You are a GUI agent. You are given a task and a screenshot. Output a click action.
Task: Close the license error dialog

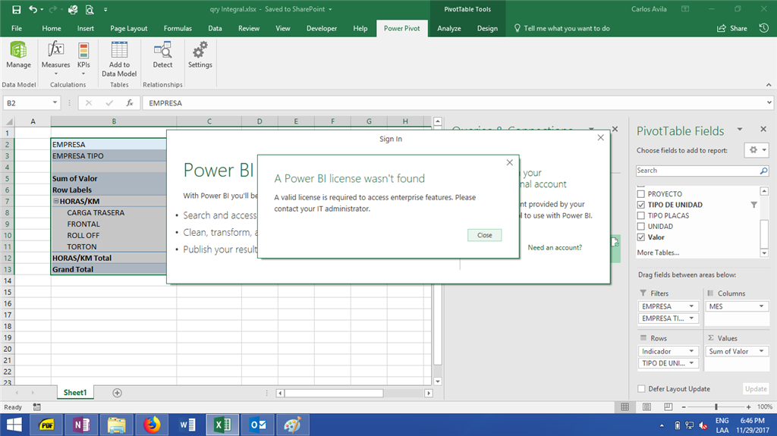[x=484, y=235]
